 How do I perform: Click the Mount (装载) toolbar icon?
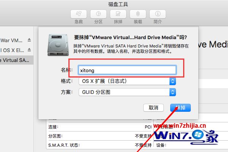(x=138, y=14)
